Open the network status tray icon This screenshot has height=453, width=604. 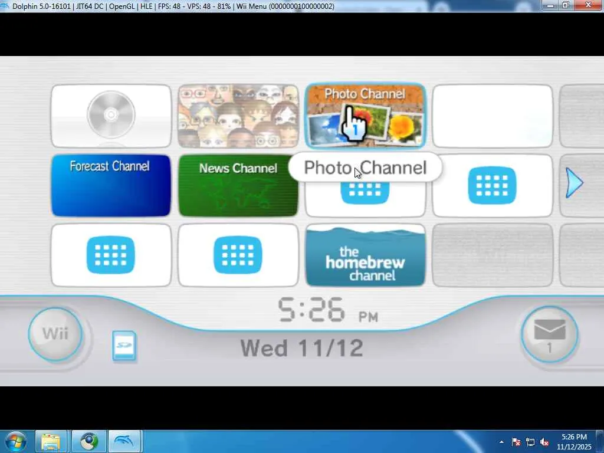pos(530,442)
